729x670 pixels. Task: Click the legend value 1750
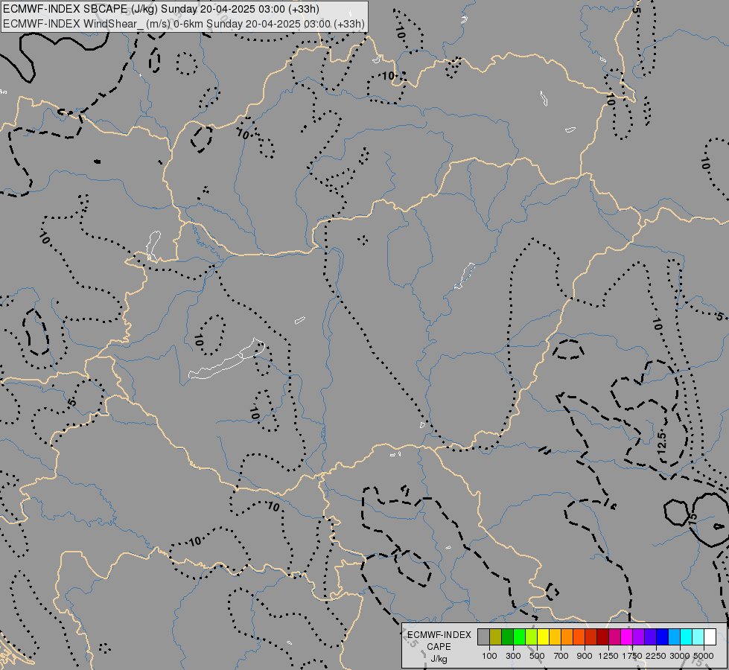[x=632, y=656]
